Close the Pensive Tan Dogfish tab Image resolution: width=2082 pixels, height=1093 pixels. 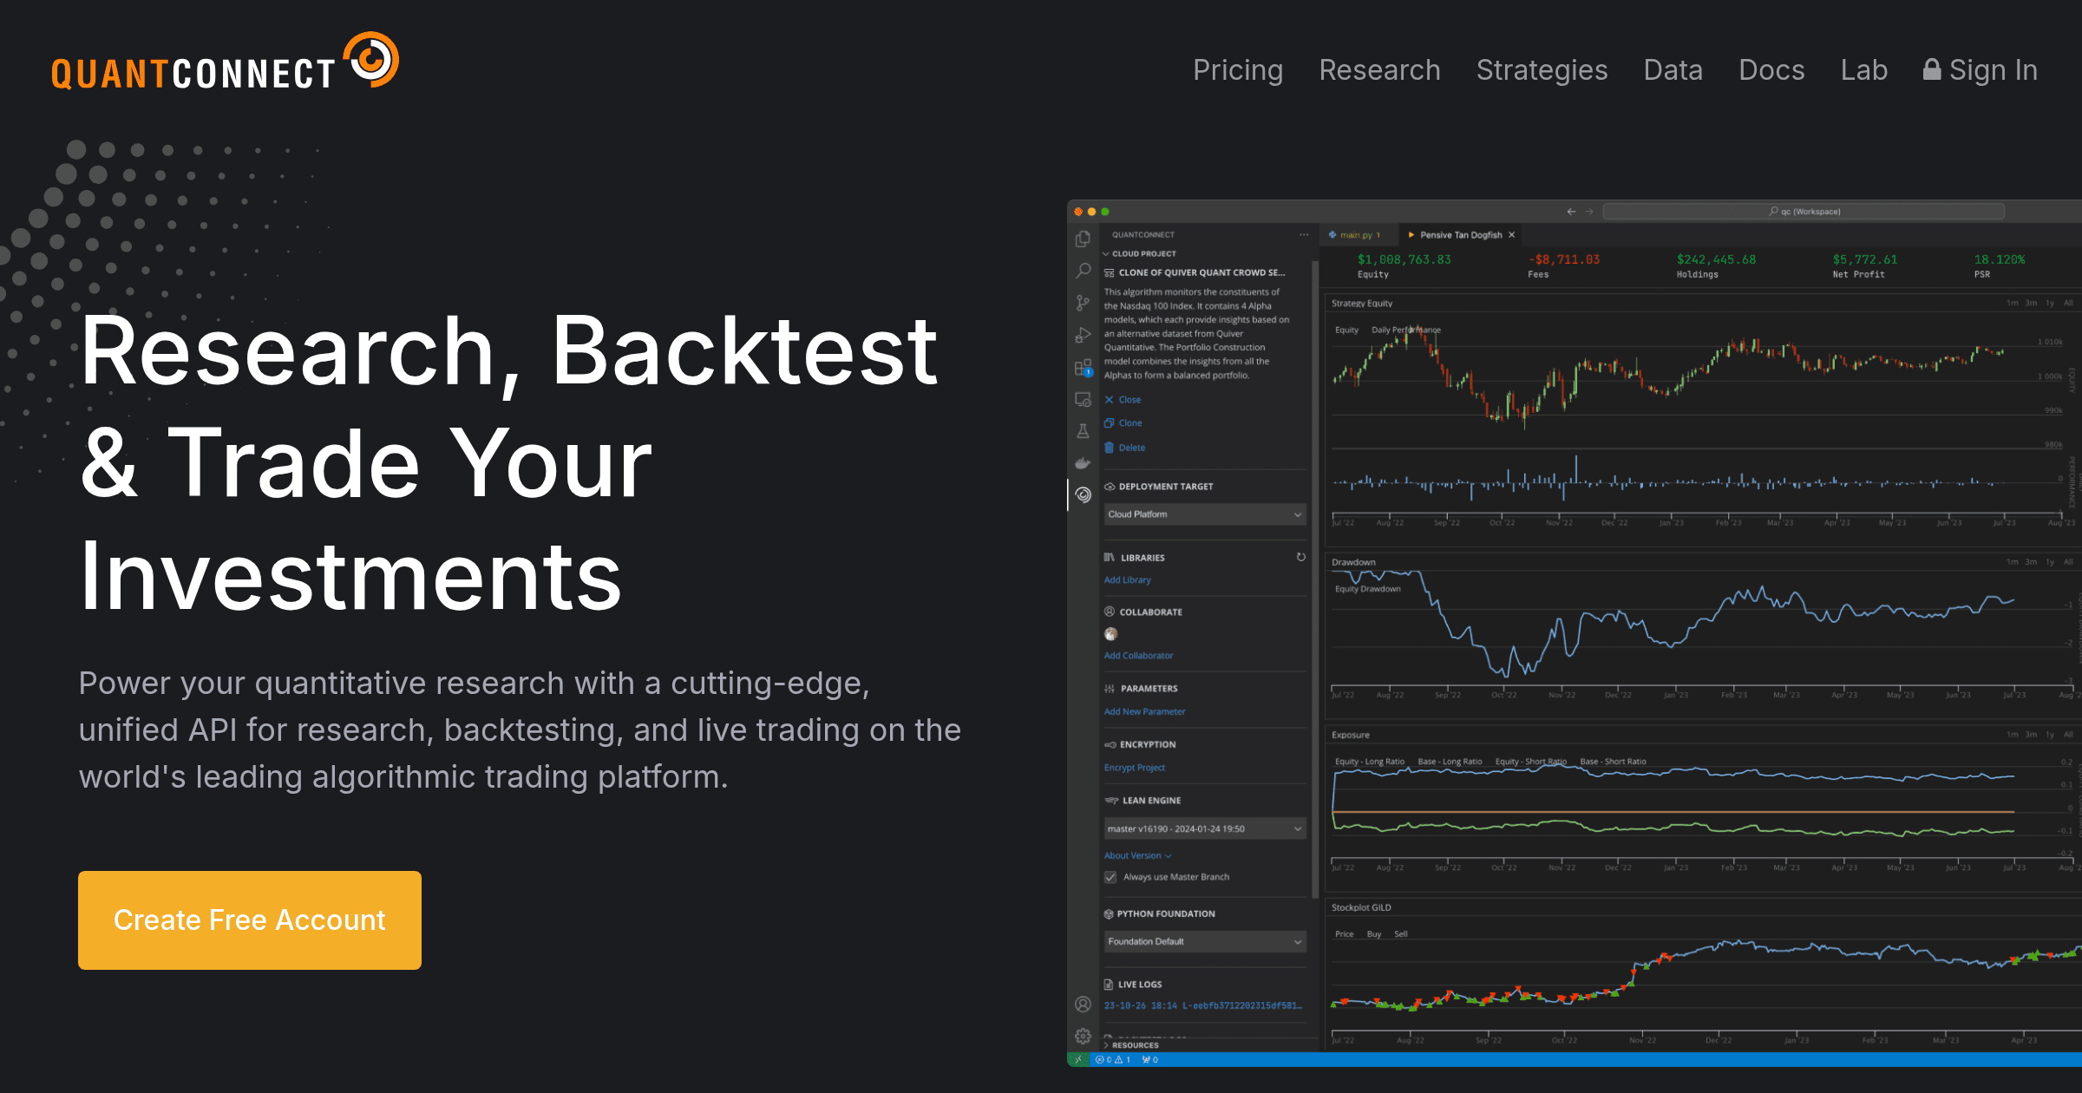point(1511,235)
